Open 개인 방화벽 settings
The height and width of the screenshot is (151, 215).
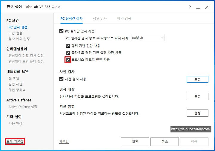(17, 90)
